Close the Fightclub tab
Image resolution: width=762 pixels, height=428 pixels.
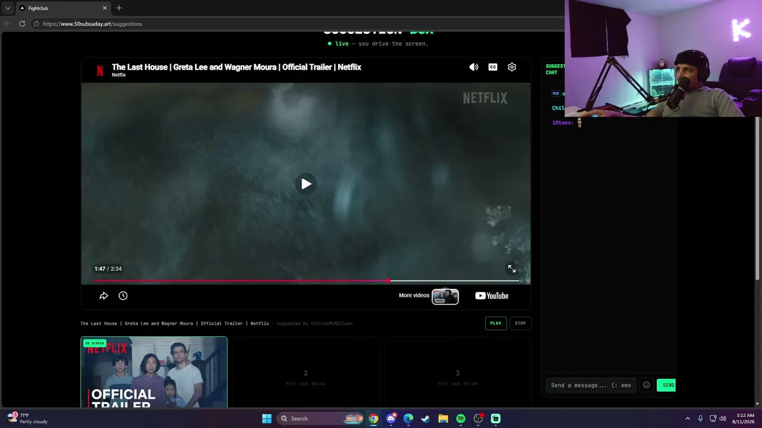click(x=105, y=8)
